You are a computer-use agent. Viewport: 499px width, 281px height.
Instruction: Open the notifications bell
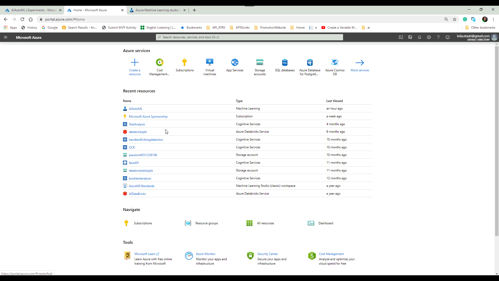click(x=419, y=37)
